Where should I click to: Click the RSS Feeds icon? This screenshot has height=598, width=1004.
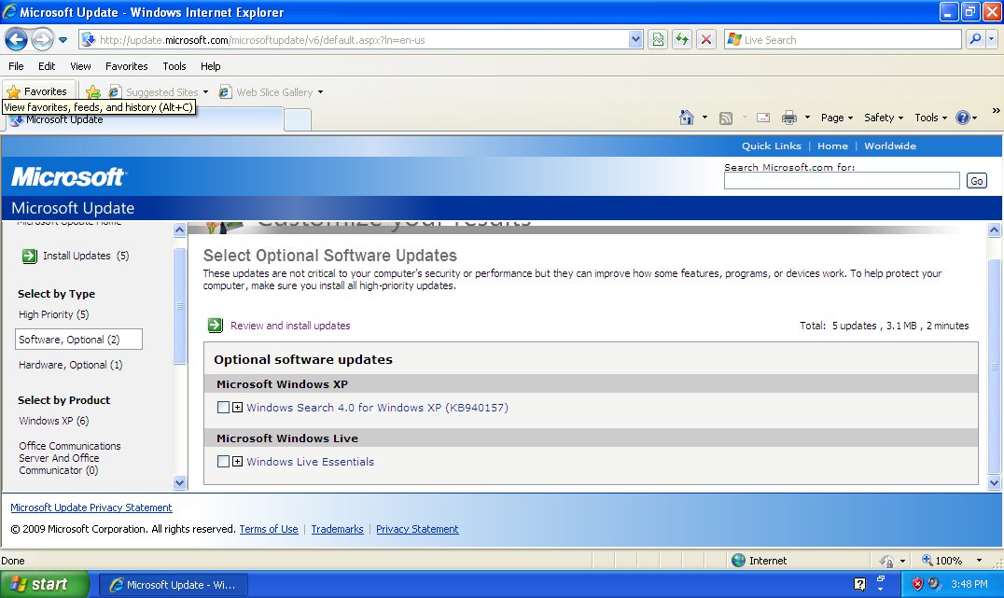(x=725, y=118)
